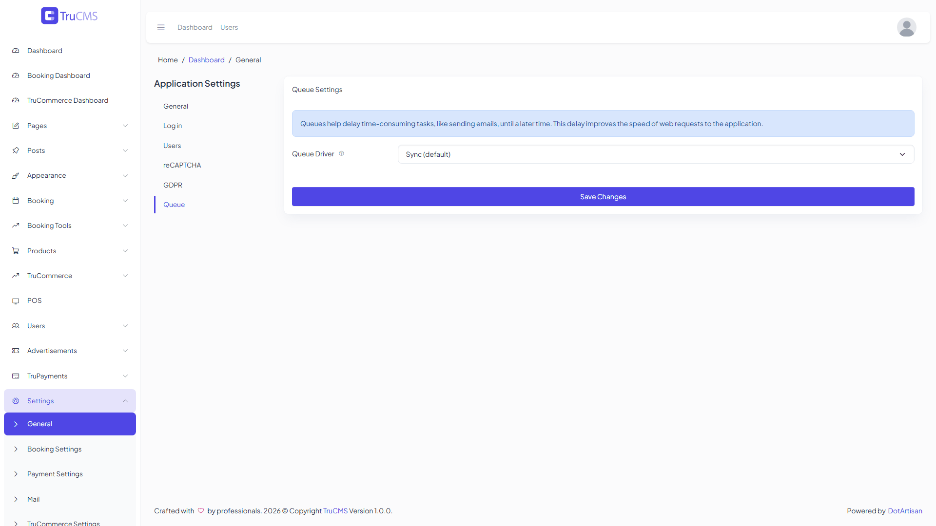Click the TruCMS logo
Screen dimensions: 936x526
pos(69,16)
